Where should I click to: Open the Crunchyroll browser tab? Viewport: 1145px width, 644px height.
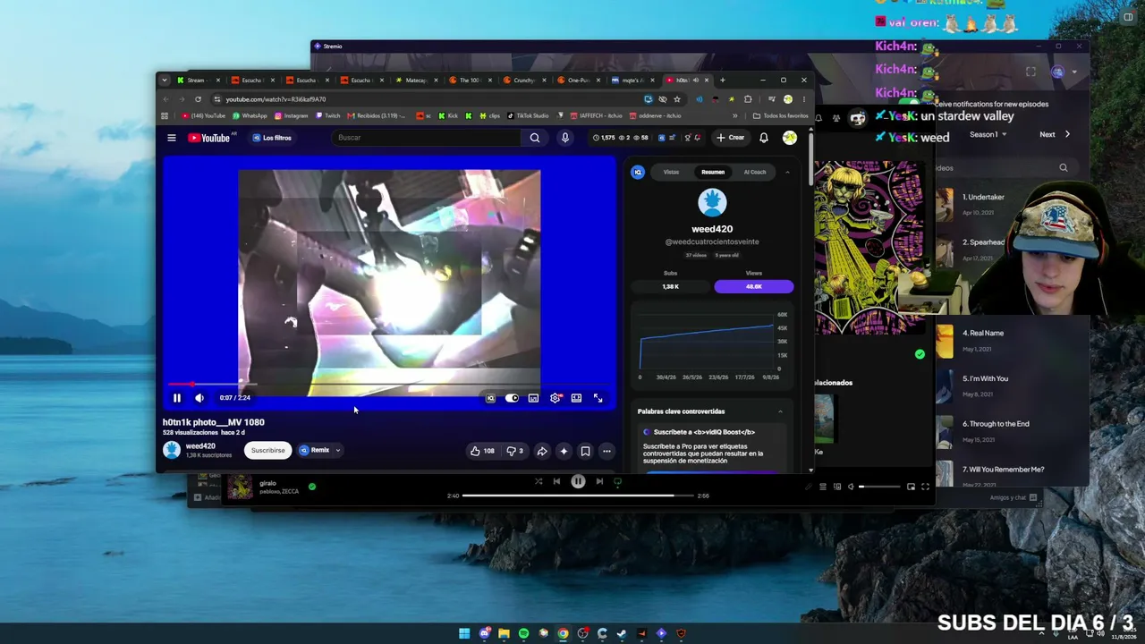(x=526, y=80)
